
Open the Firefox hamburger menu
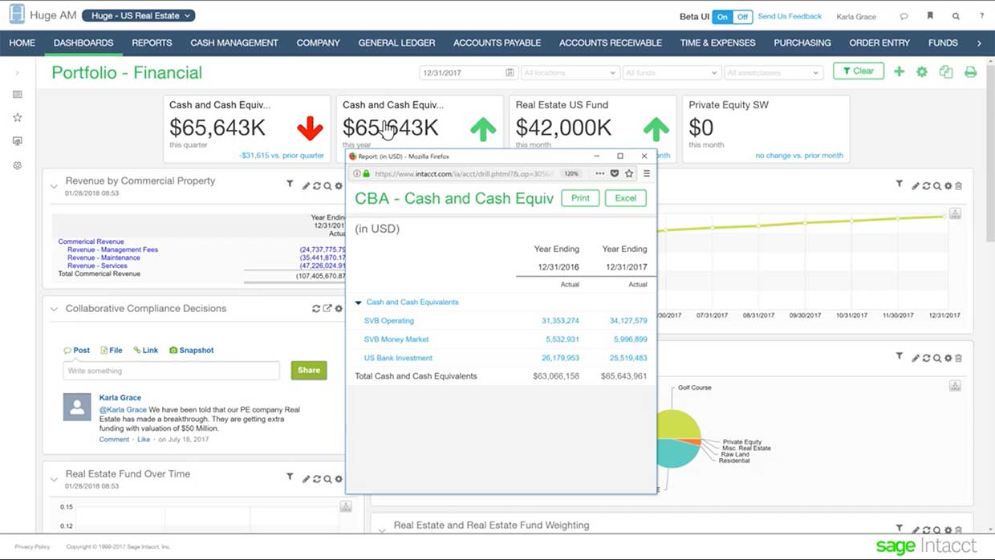647,173
